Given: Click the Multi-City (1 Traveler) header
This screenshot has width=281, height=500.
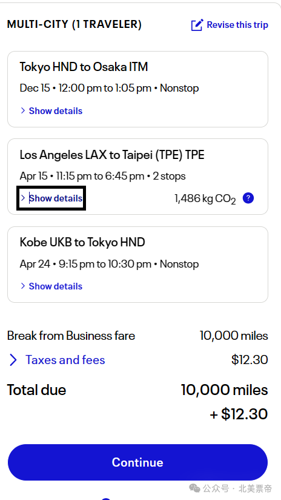Looking at the screenshot, I should [x=74, y=24].
